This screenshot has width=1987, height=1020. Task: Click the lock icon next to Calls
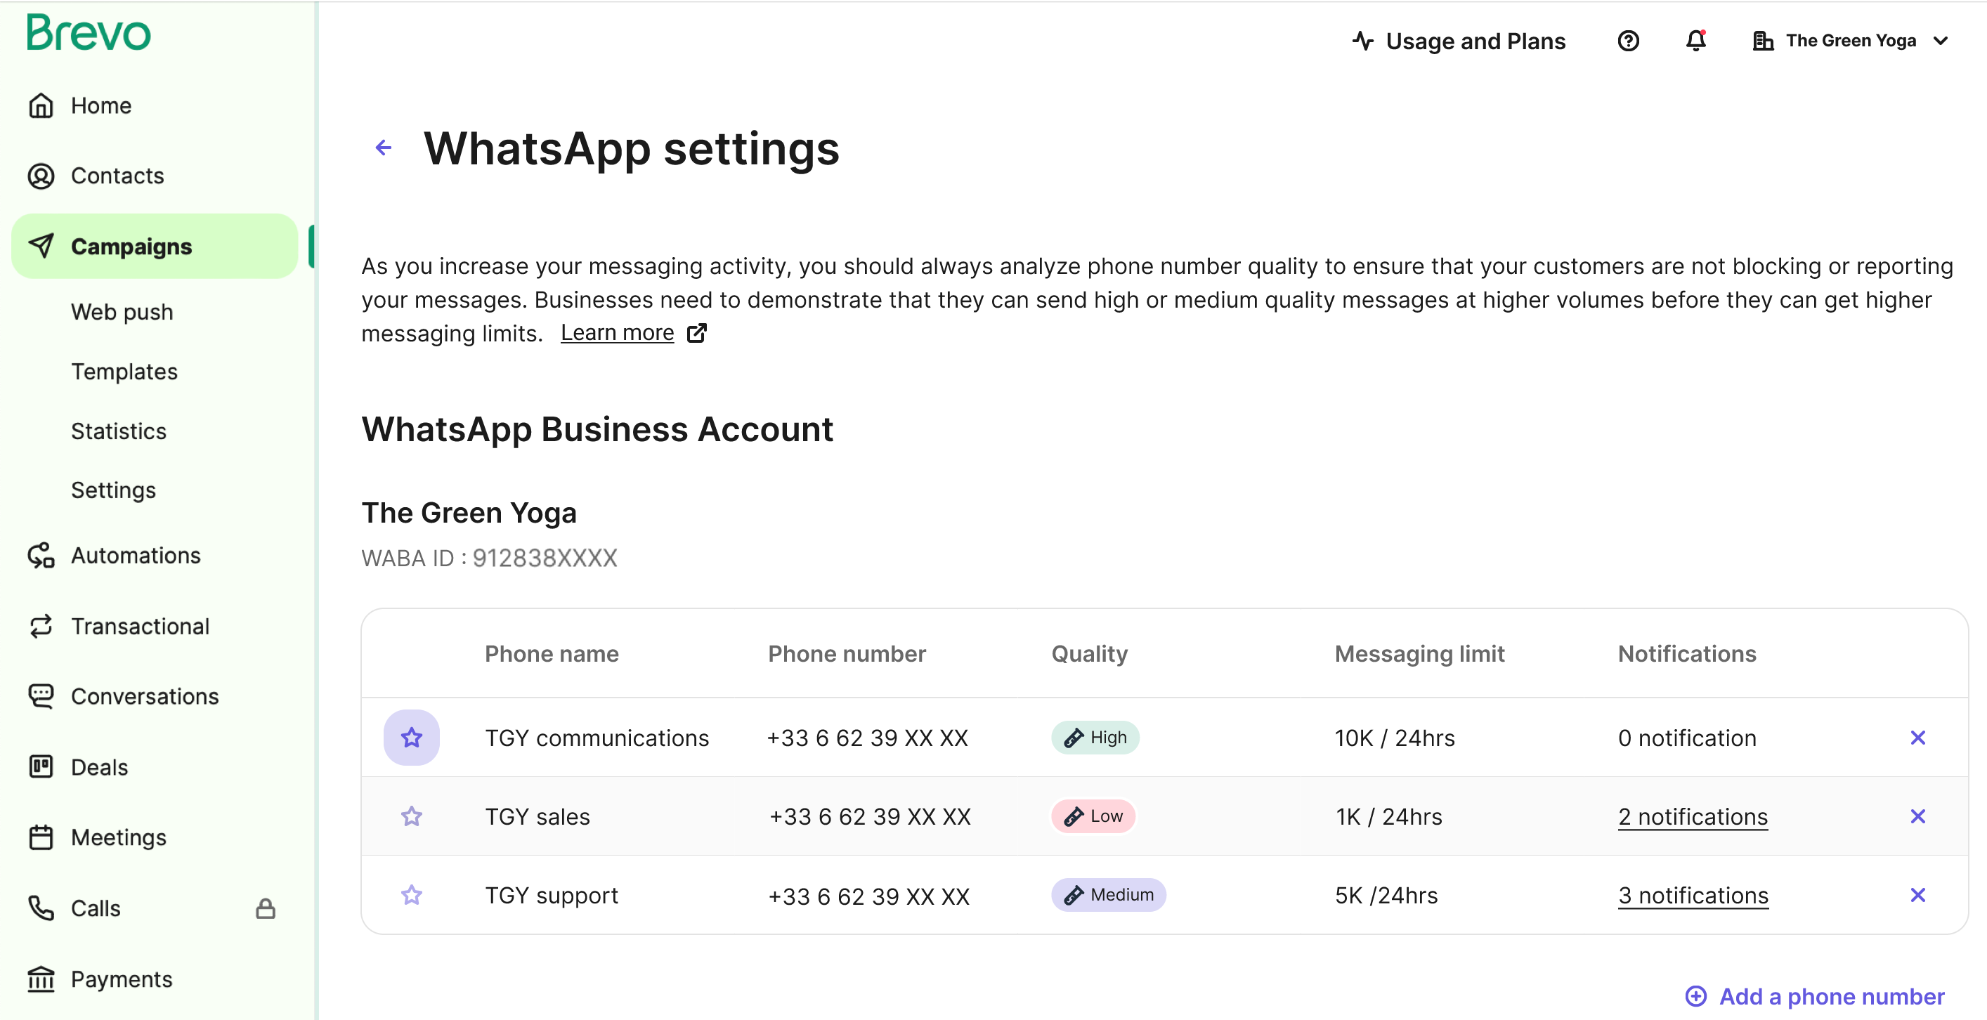click(266, 908)
